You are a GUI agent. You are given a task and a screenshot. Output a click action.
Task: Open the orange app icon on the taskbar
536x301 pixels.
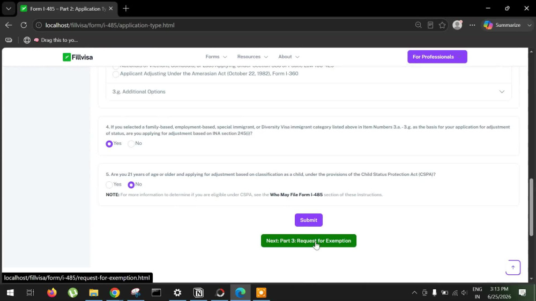(x=261, y=292)
